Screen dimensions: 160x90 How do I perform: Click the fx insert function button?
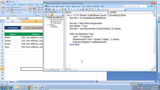click(27, 18)
